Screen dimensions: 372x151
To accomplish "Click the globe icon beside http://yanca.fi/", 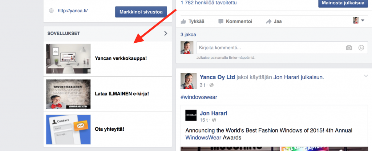I will click(51, 11).
